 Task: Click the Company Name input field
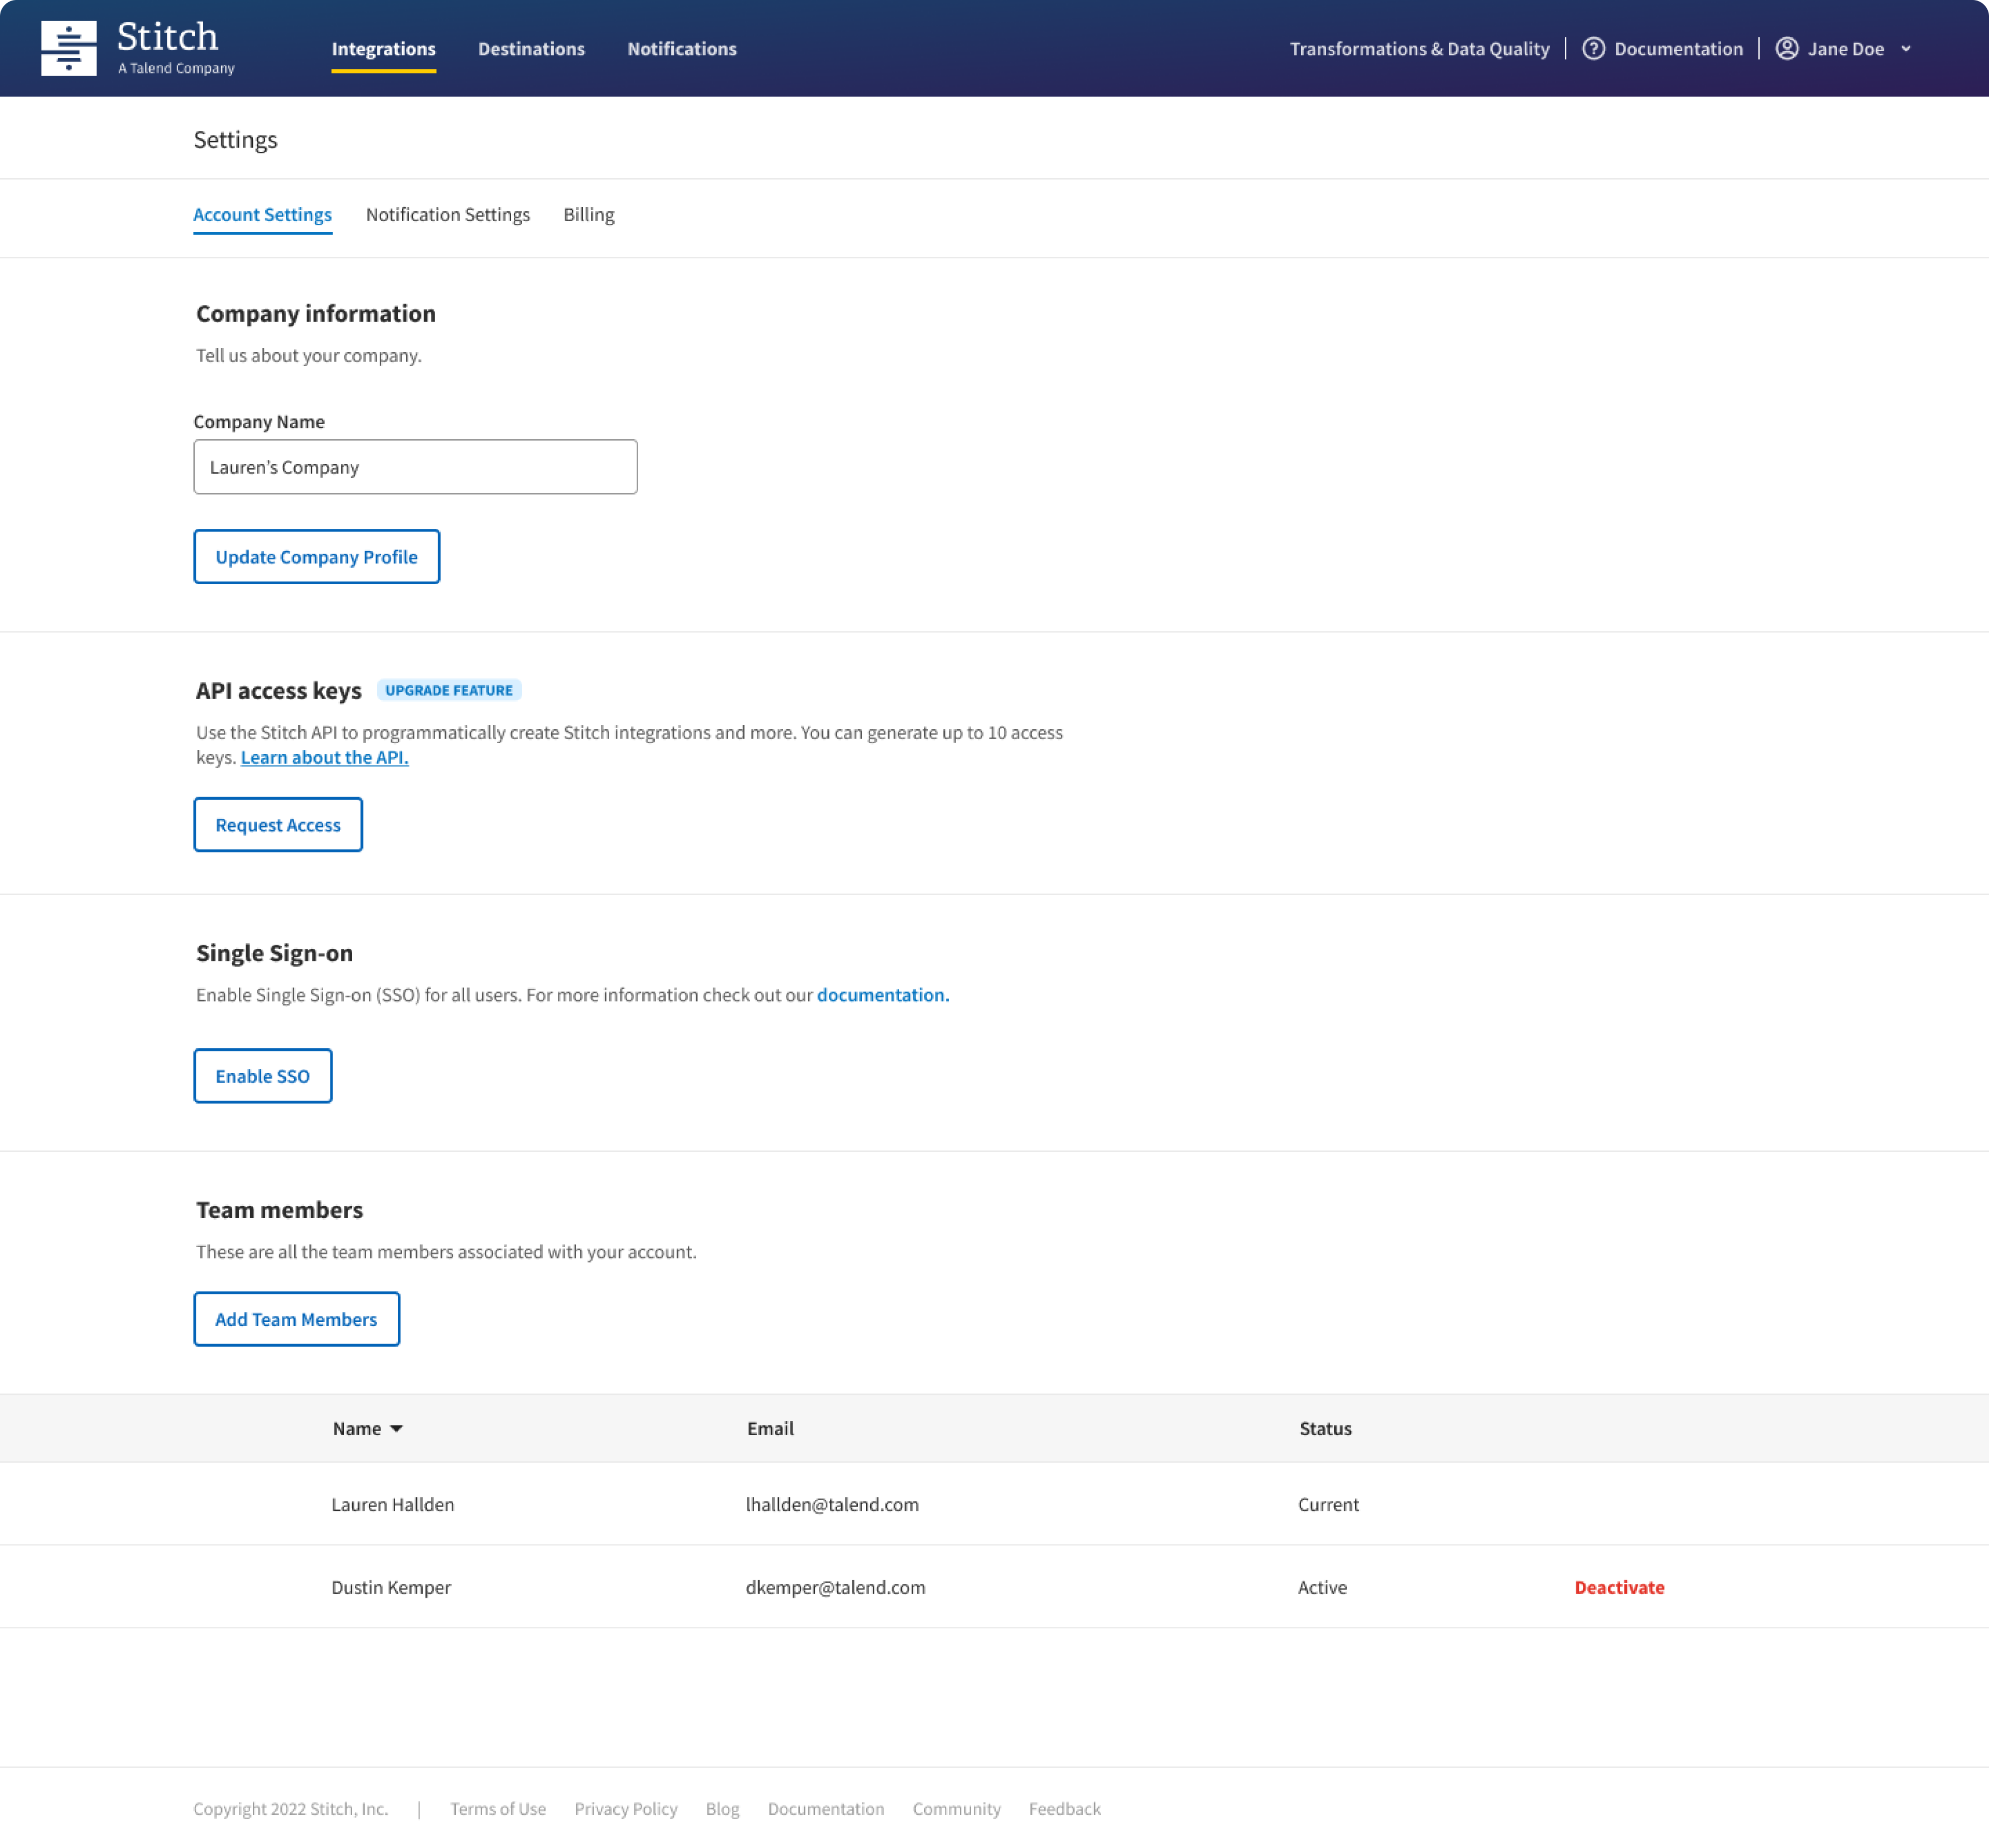click(415, 467)
